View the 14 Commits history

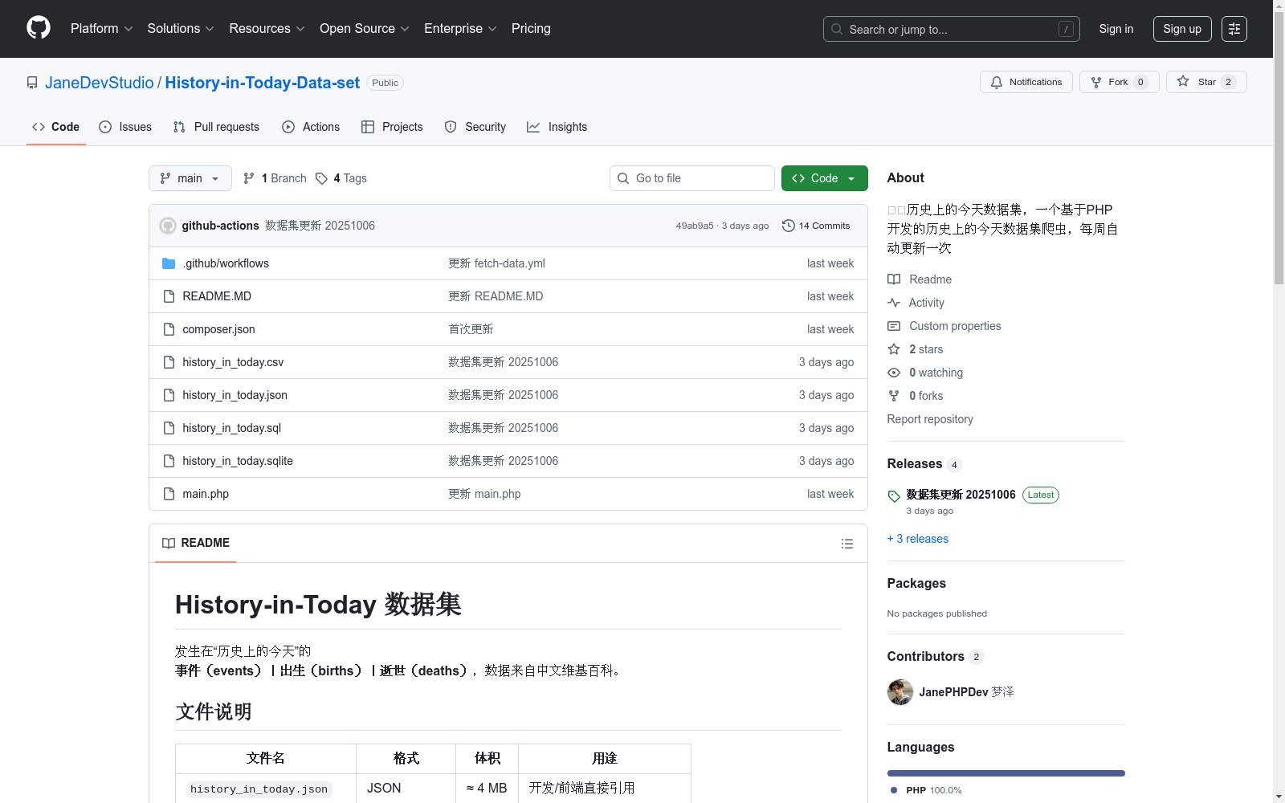pos(816,226)
